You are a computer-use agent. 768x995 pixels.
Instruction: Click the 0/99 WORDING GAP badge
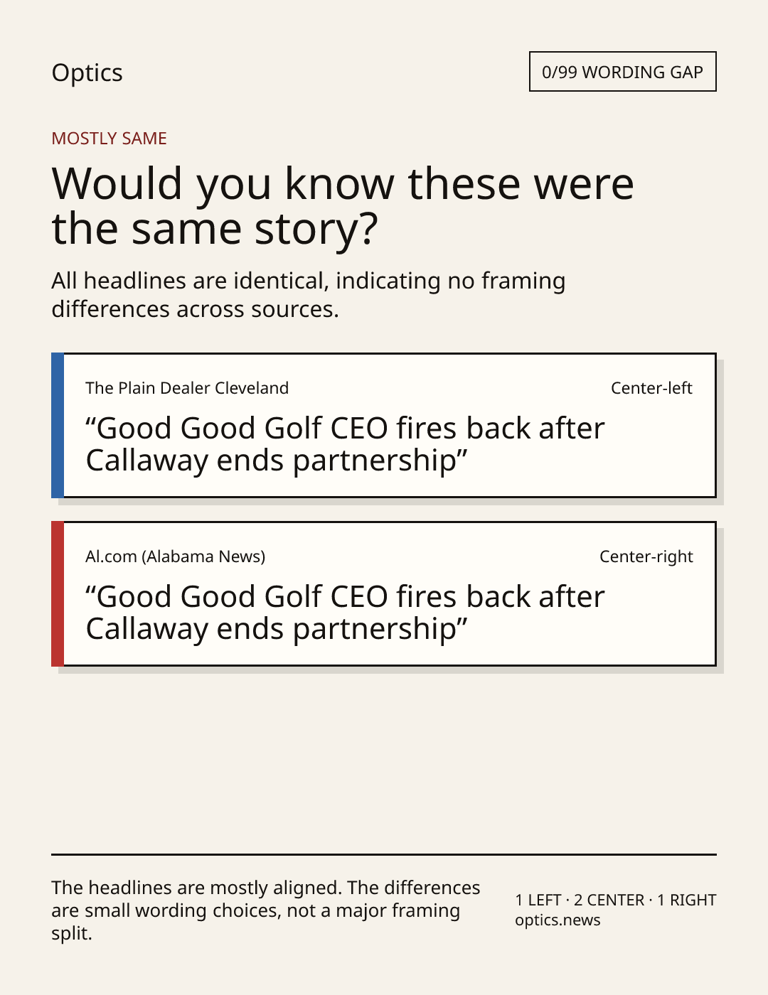pyautogui.click(x=622, y=72)
